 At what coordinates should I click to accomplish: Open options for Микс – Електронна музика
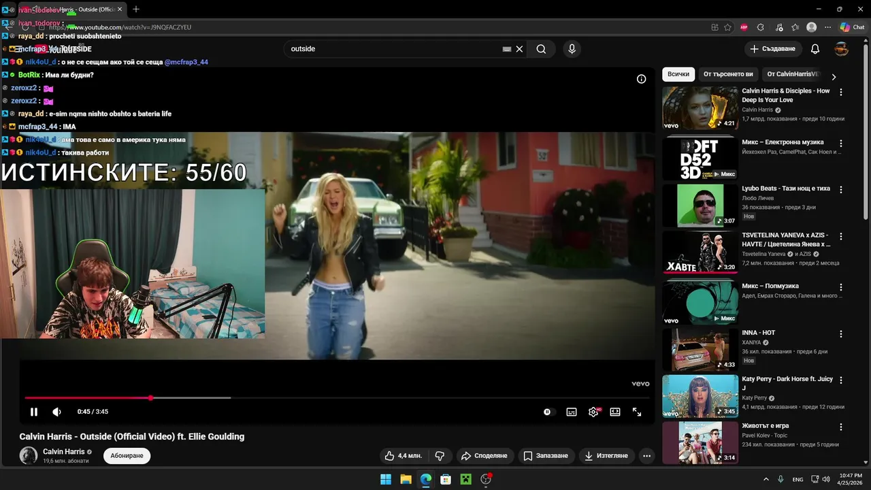pos(841,144)
